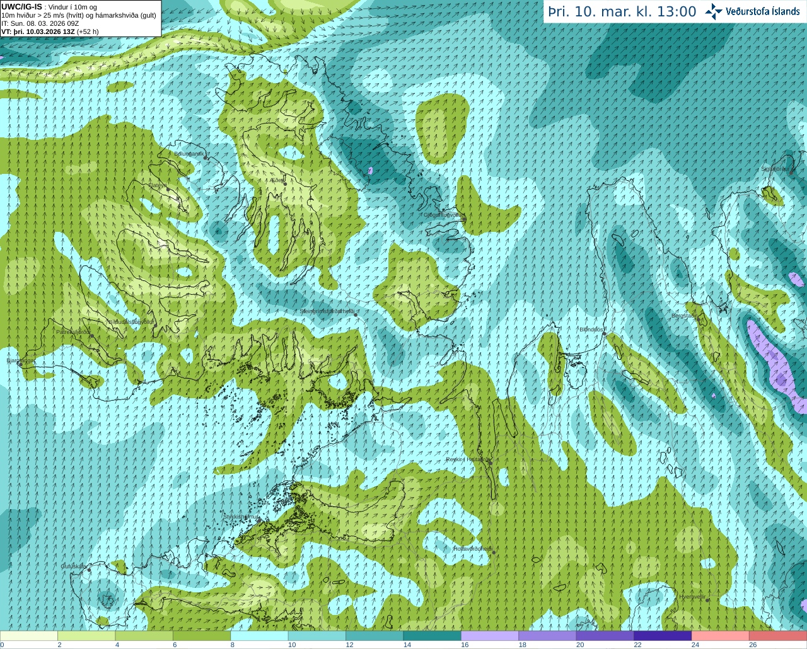The width and height of the screenshot is (807, 649).
Task: Click the 'VT: þri. 10.03.2026 13Z' line
Action: [50, 32]
